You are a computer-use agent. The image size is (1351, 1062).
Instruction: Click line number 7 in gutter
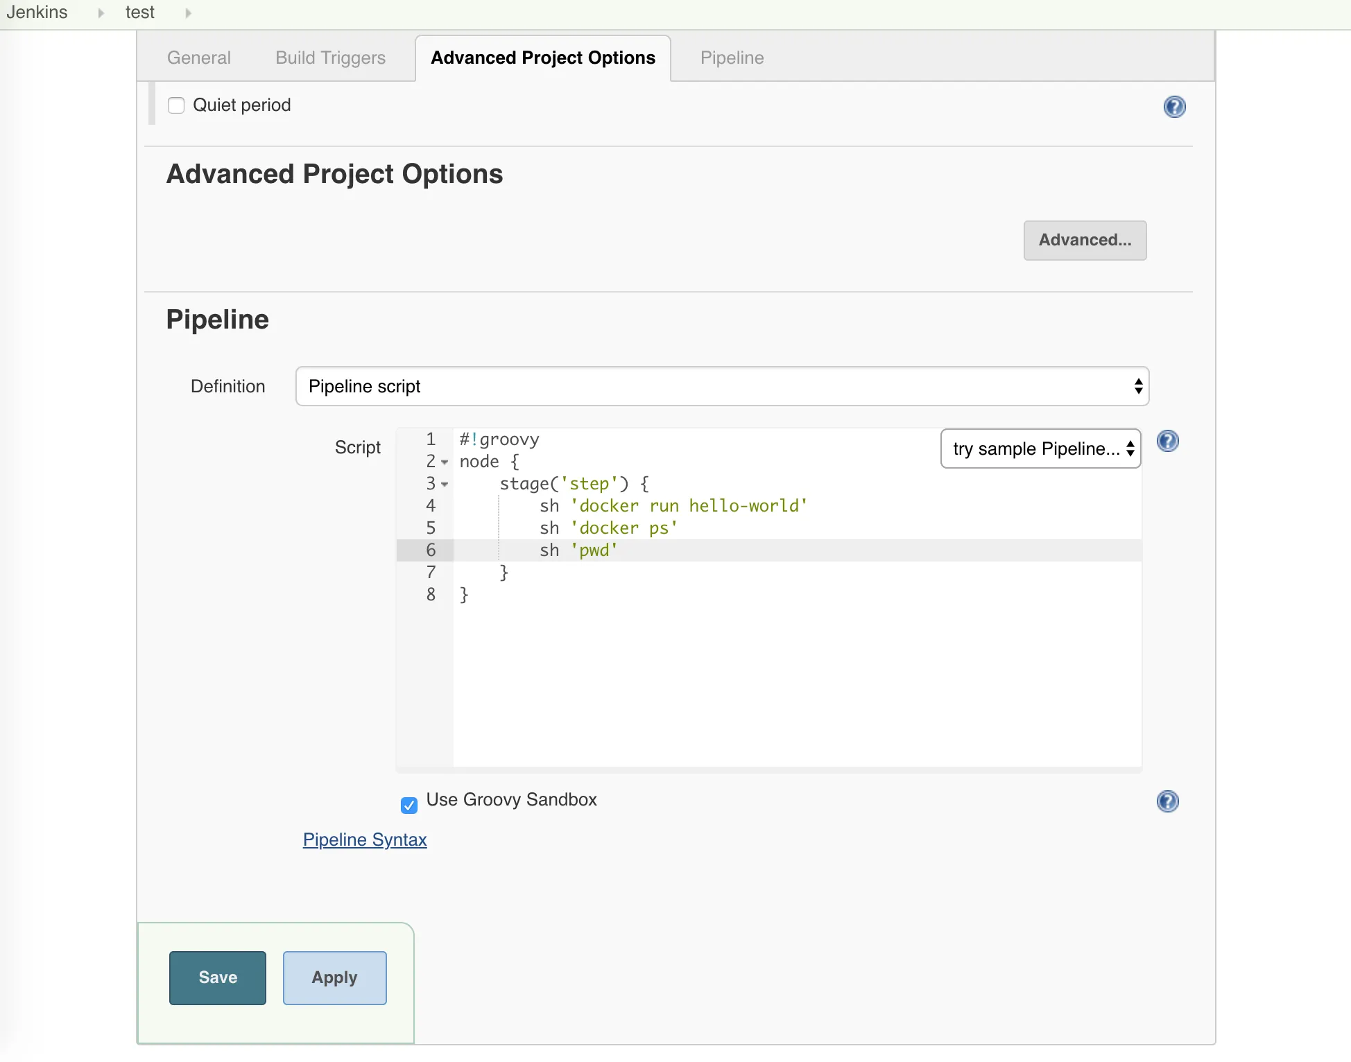431,573
